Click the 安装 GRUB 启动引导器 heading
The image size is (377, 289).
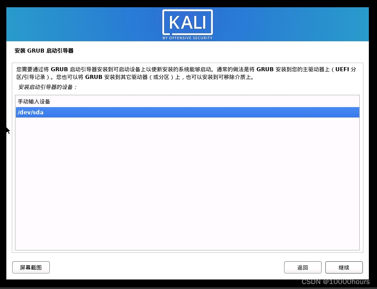point(44,51)
